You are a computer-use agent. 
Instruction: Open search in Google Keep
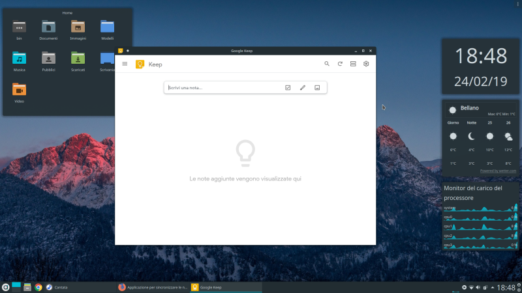[327, 64]
